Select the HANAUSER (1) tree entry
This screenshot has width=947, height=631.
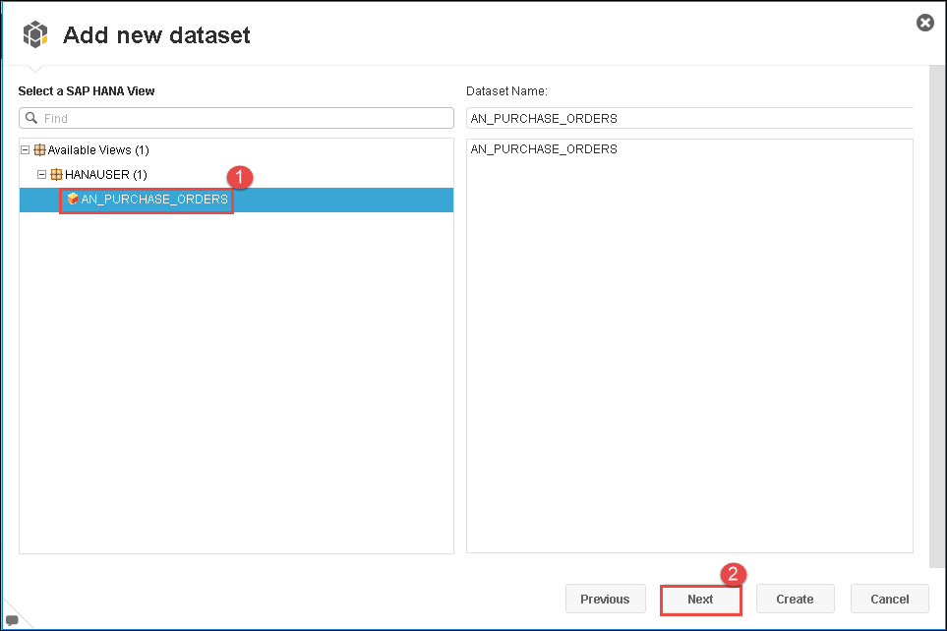[x=106, y=175]
